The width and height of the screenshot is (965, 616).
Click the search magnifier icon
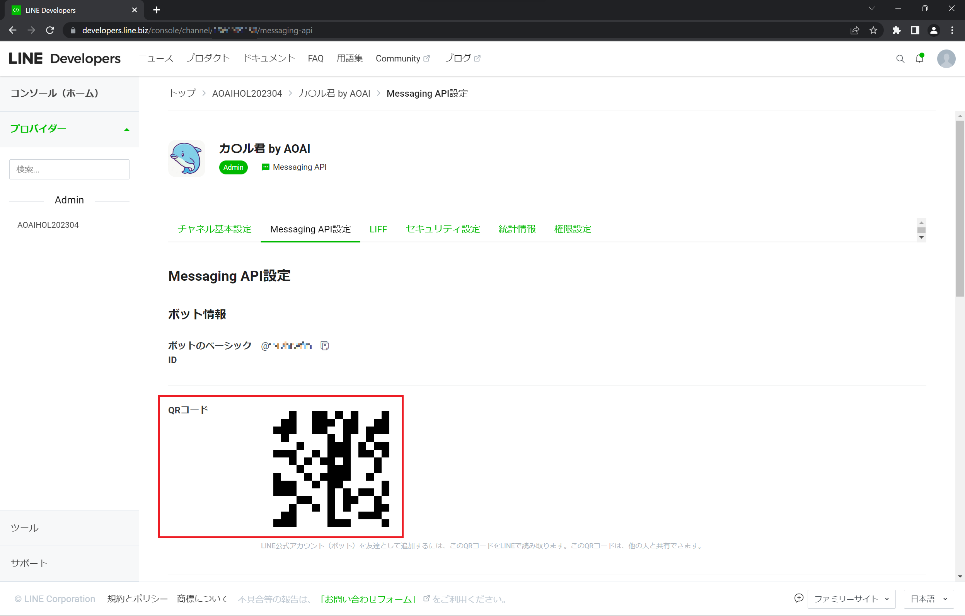tap(900, 59)
